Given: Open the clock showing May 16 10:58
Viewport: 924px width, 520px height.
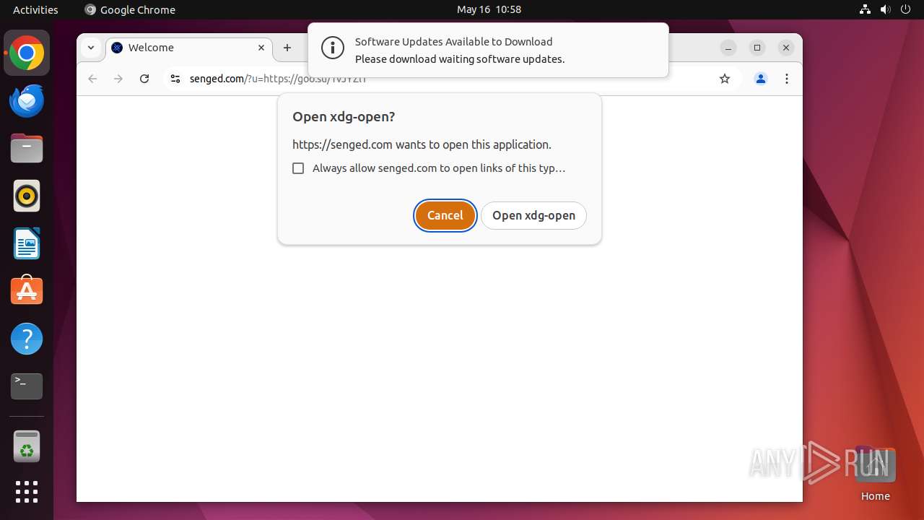Looking at the screenshot, I should click(x=489, y=9).
